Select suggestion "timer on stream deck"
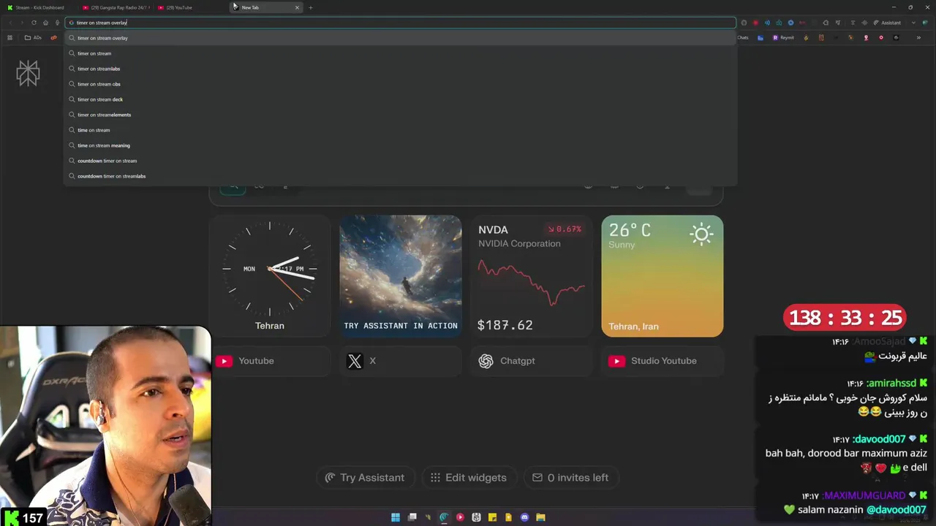 coord(400,99)
